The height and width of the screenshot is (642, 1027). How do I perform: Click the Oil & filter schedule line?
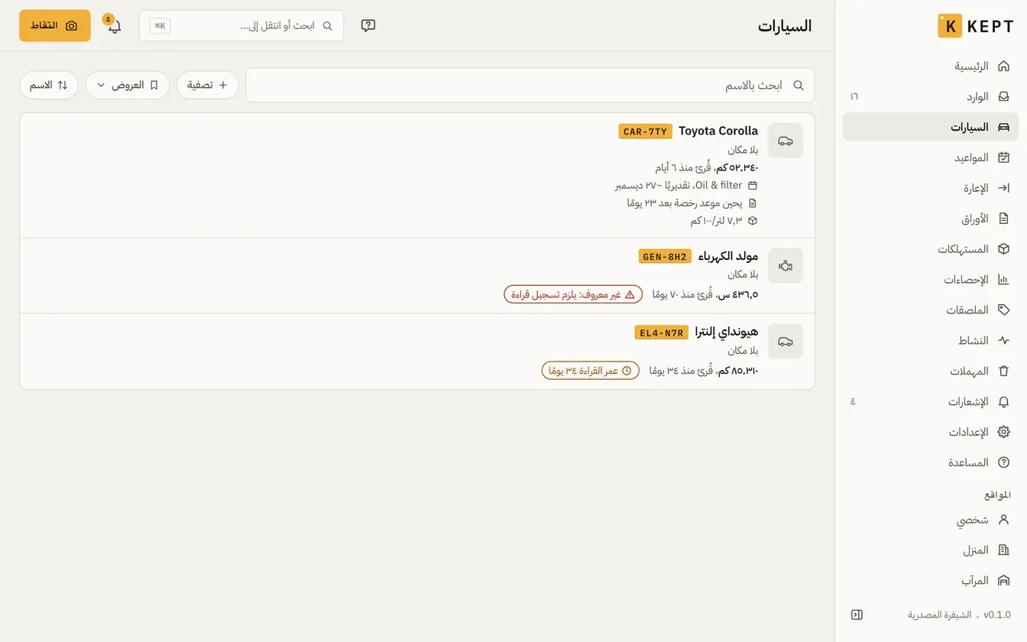point(686,186)
